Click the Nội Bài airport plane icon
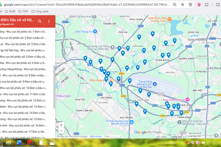This screenshot has width=221, height=147. [155, 84]
